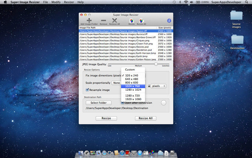Screen dimensions: 252x158
Task: Open Mail stamp icon in the Dock
Action: 98,153
